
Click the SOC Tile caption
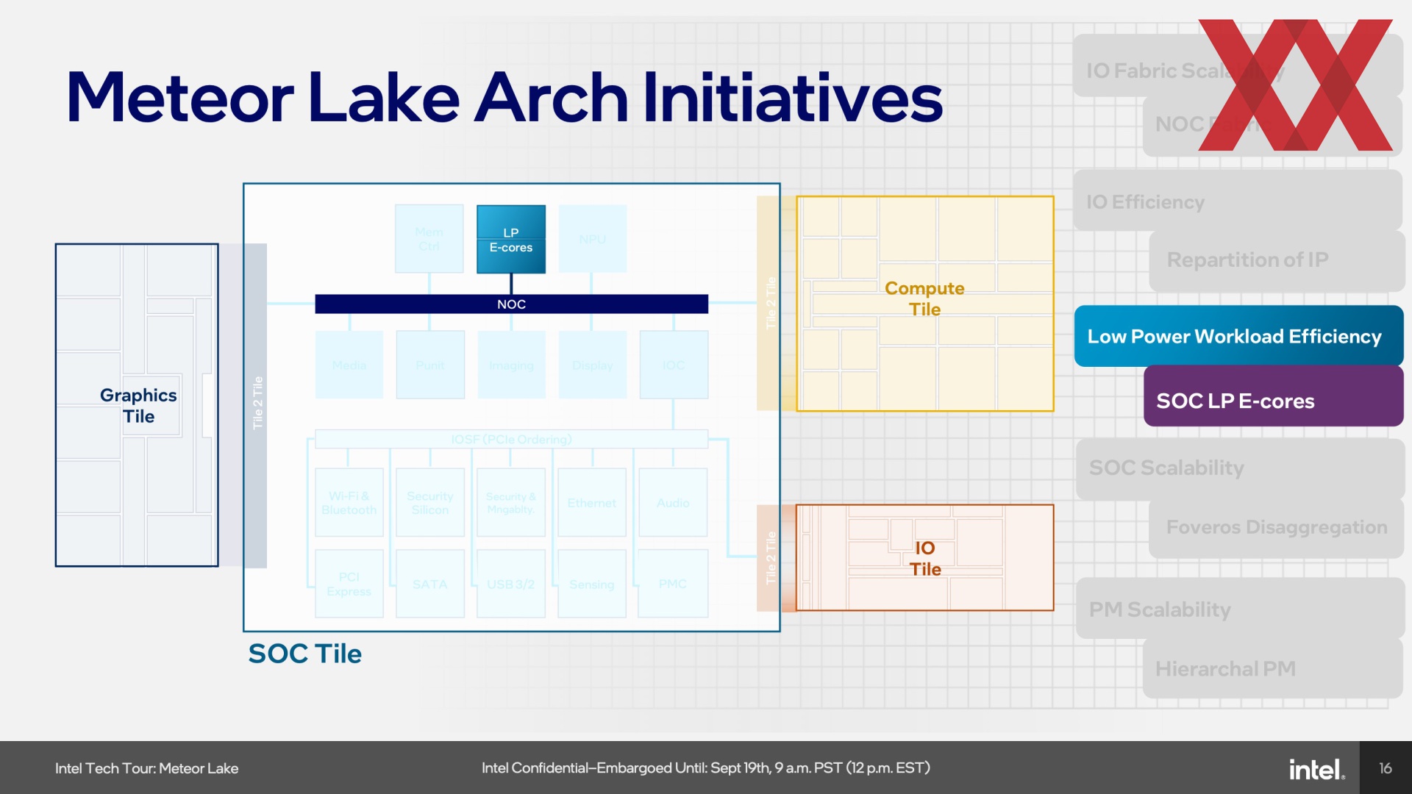304,654
